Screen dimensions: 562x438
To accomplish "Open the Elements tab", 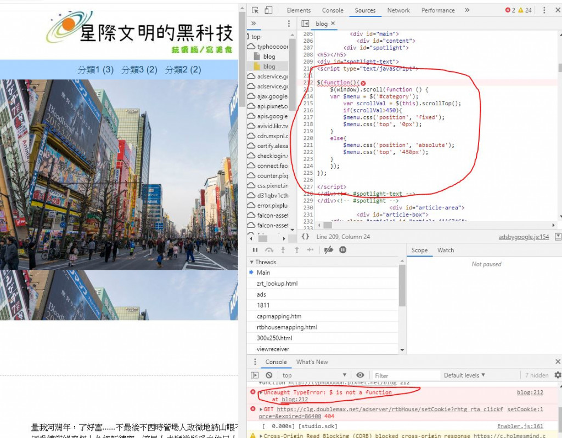I will click(x=299, y=10).
